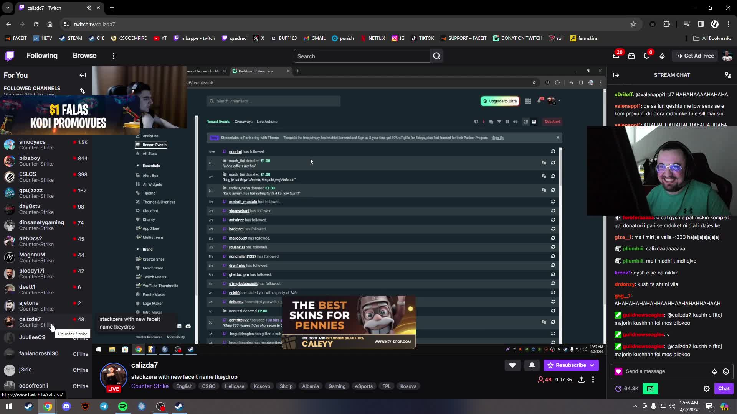Go to Browse tab
This screenshot has height=414, width=737.
click(x=84, y=56)
